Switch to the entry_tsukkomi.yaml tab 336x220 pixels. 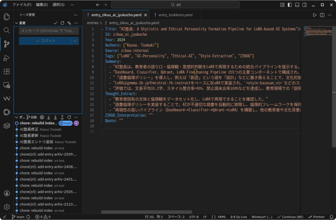(x=176, y=15)
